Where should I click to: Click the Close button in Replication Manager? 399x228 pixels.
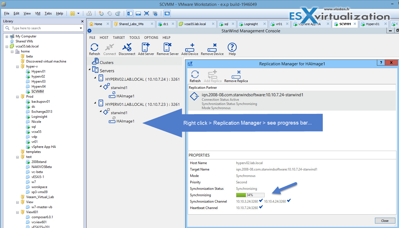click(385, 221)
